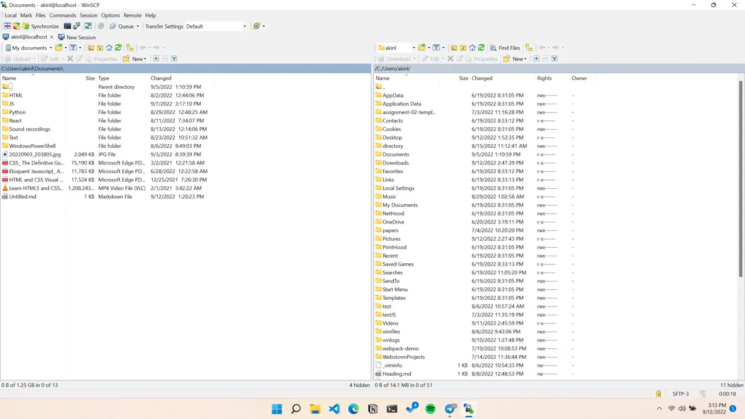The height and width of the screenshot is (419, 745).
Task: Open the My documents drive dropdown
Action: [x=50, y=48]
